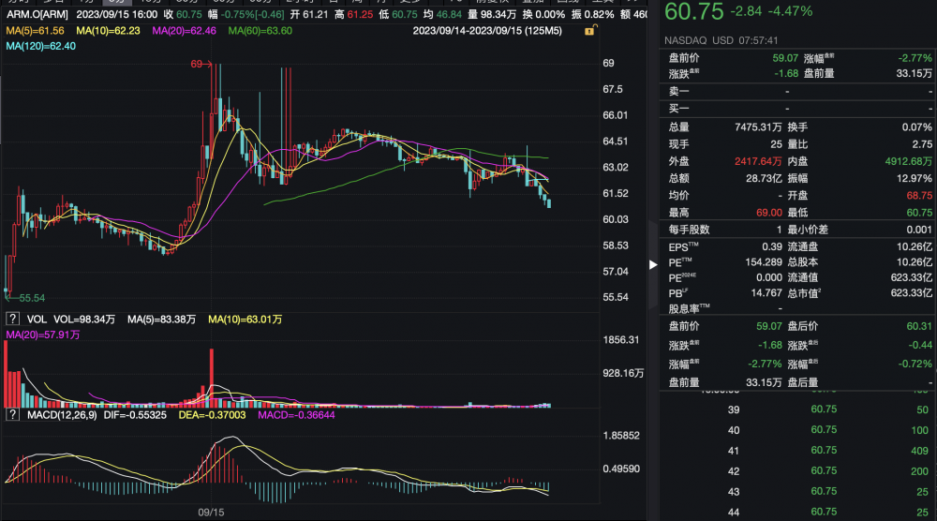The height and width of the screenshot is (521, 937).
Task: Click the orange lock icon above the chart
Action: [x=589, y=31]
